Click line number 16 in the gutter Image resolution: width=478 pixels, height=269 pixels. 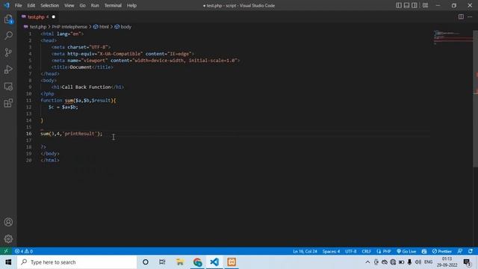pos(28,134)
